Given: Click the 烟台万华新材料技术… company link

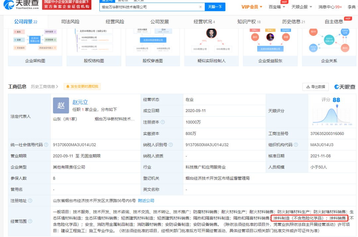Looking at the screenshot, I should pyautogui.click(x=115, y=119).
